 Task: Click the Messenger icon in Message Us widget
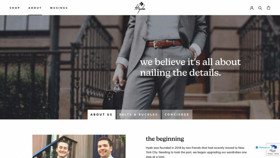pyautogui.click(x=257, y=147)
